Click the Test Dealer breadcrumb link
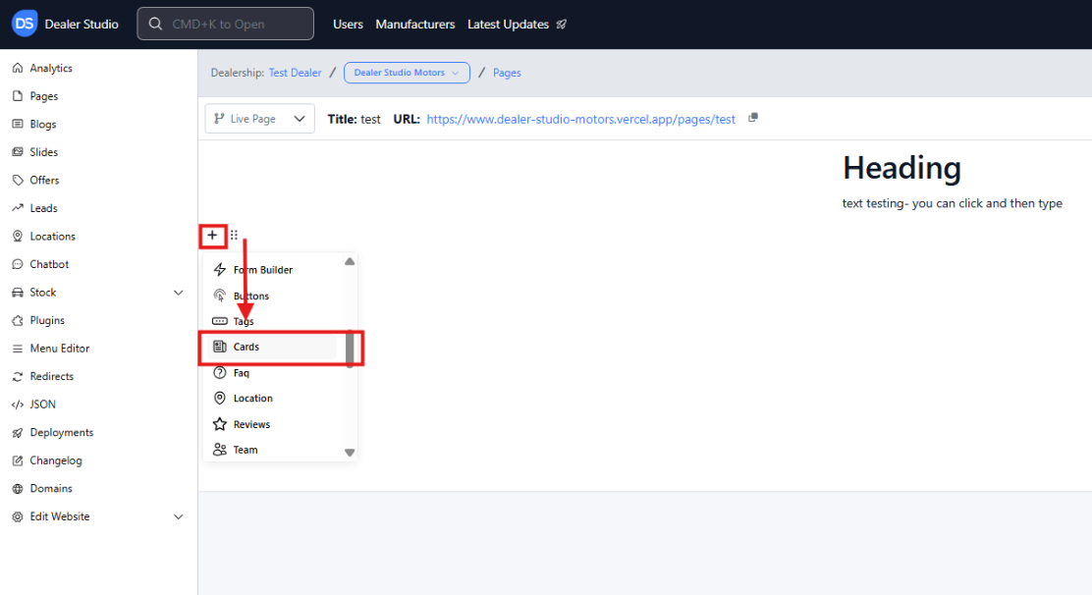The height and width of the screenshot is (595, 1092). (x=295, y=73)
